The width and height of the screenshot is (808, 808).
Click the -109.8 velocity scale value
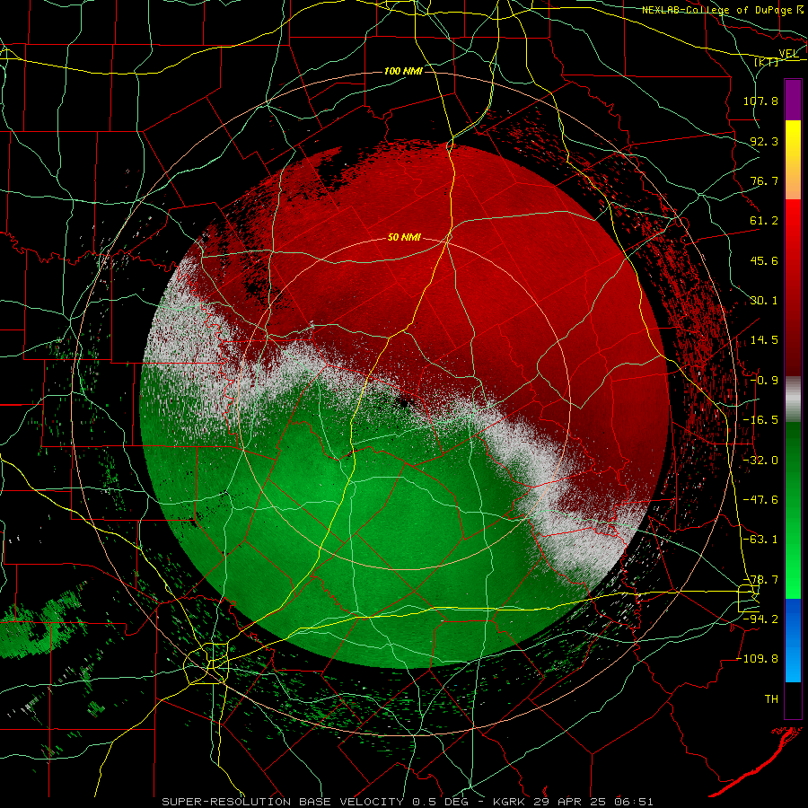point(757,659)
